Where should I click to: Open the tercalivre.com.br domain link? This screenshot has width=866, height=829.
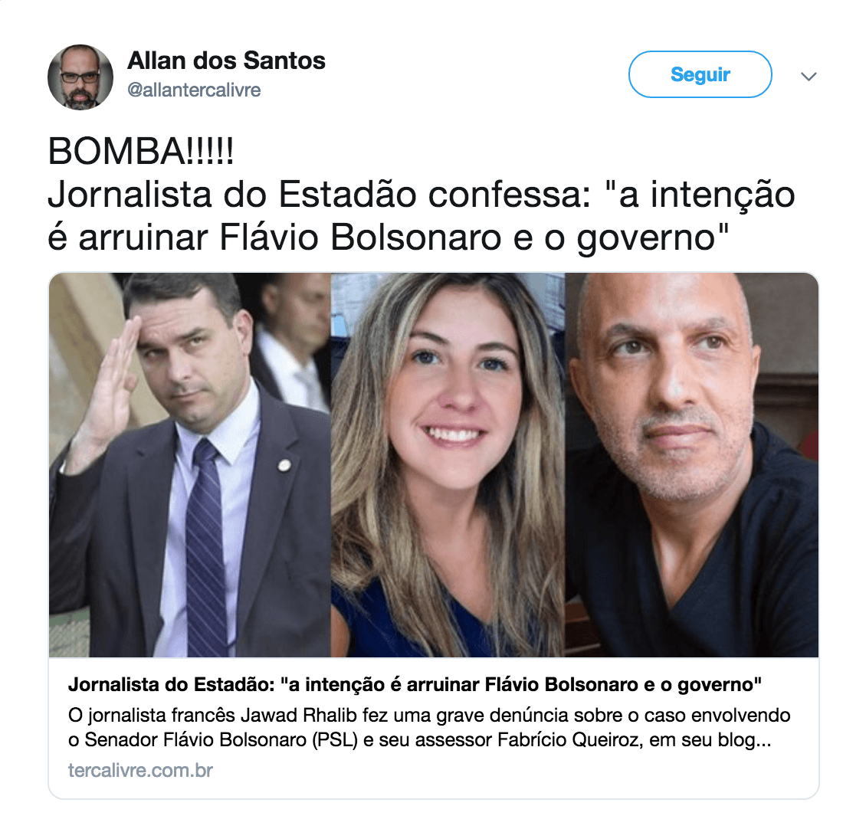point(140,771)
